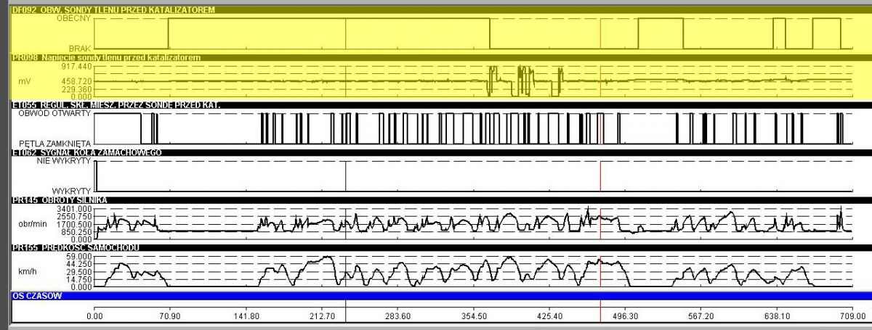Click the mV unit label
872x330 pixels.
pos(25,81)
